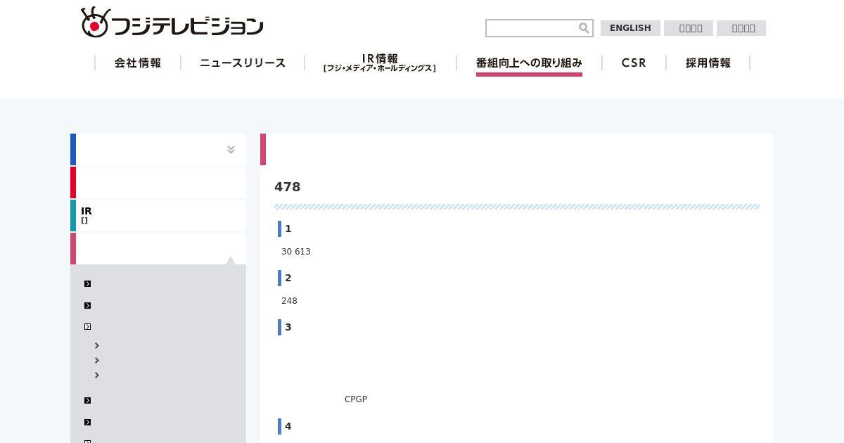This screenshot has height=443, width=844.
Task: Click the Fuji Television logo
Action: (x=172, y=23)
